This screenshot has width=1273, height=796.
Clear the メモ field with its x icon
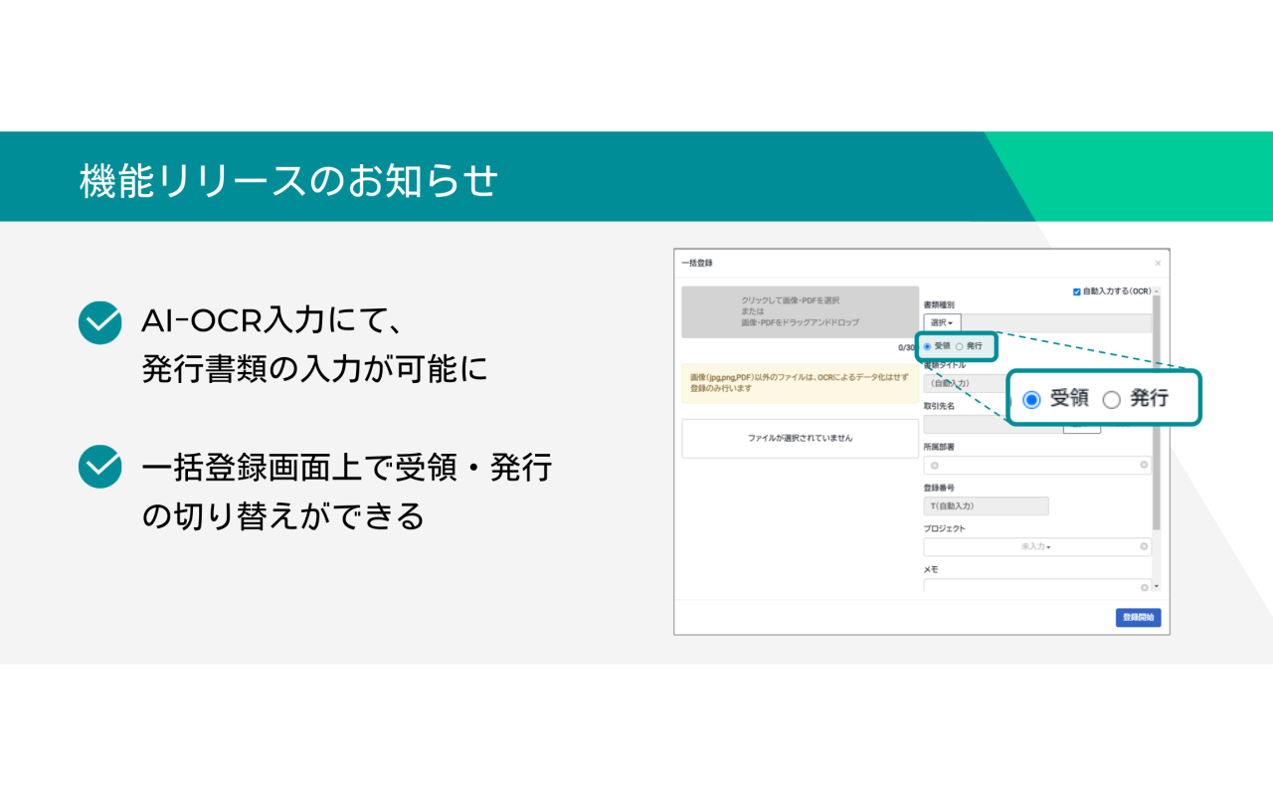[x=1144, y=587]
